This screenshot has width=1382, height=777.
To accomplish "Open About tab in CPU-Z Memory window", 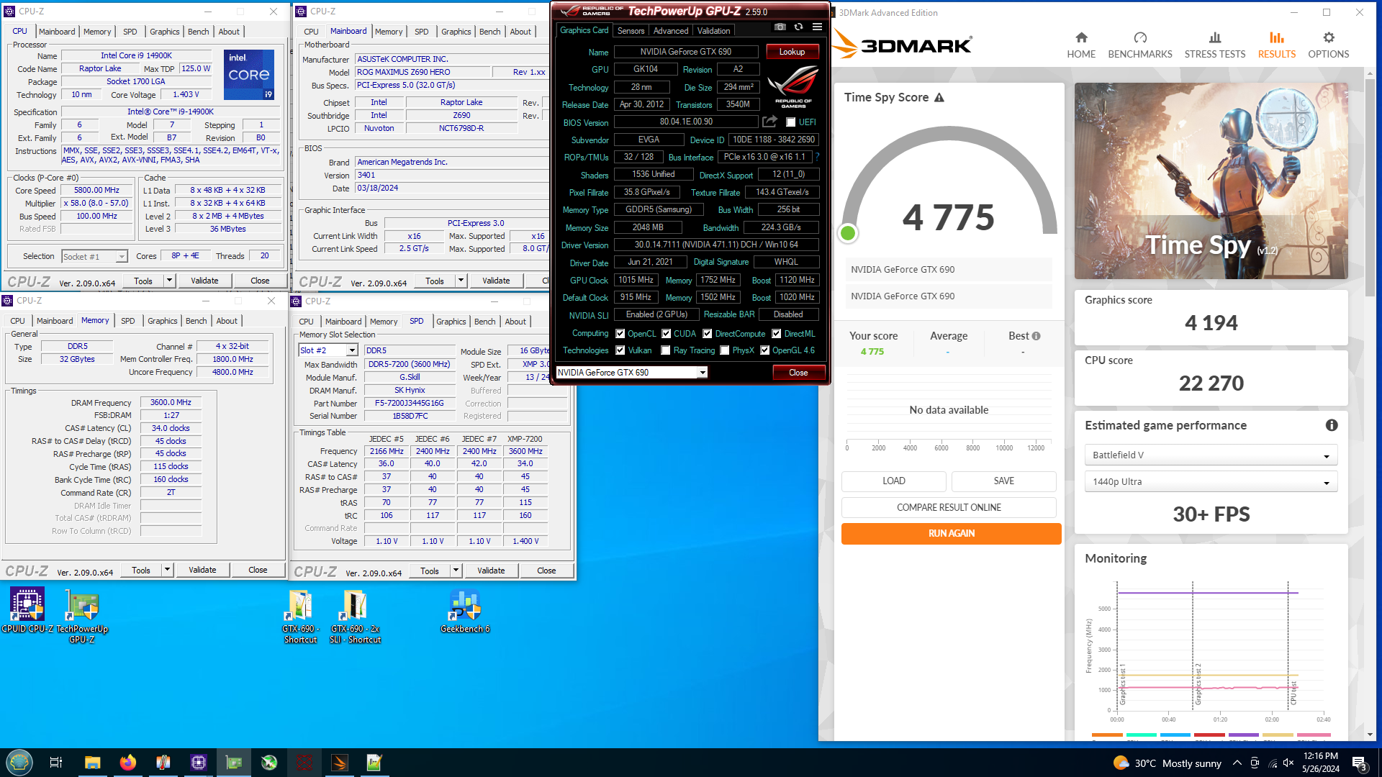I will (x=227, y=321).
